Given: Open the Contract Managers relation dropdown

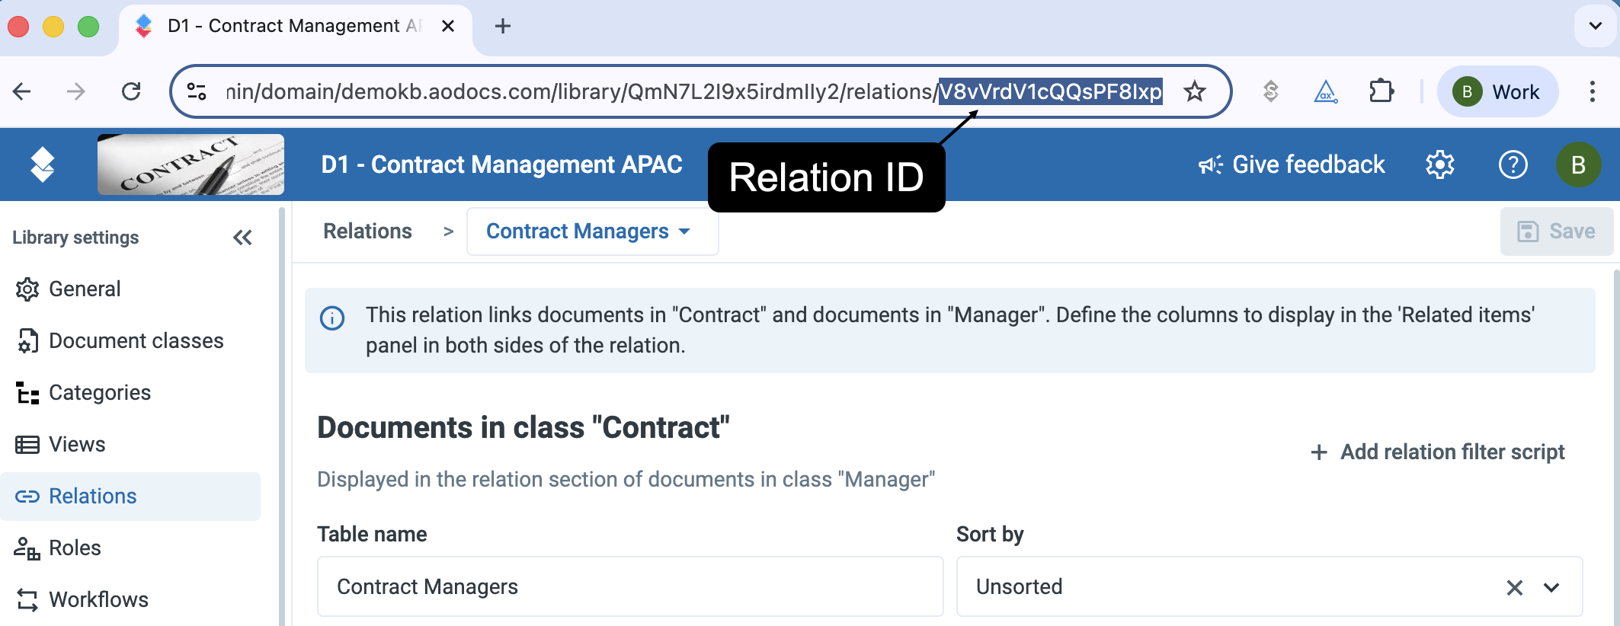Looking at the screenshot, I should pyautogui.click(x=592, y=232).
